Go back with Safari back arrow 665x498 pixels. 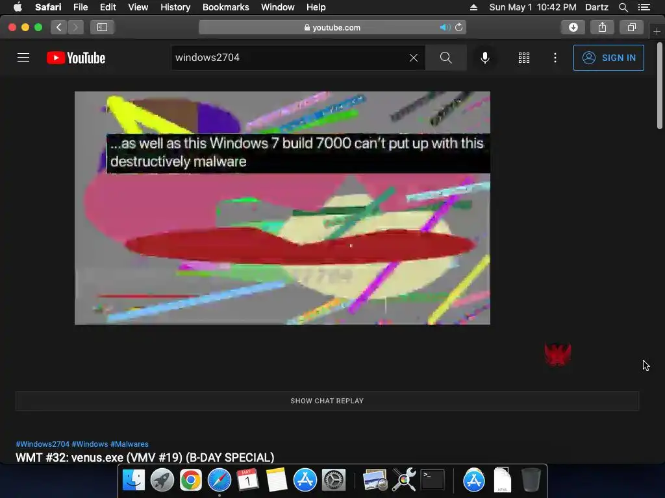[x=59, y=27]
